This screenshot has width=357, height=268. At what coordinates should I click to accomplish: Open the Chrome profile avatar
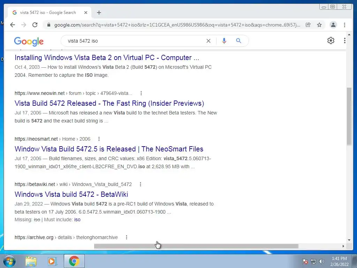[x=333, y=25]
